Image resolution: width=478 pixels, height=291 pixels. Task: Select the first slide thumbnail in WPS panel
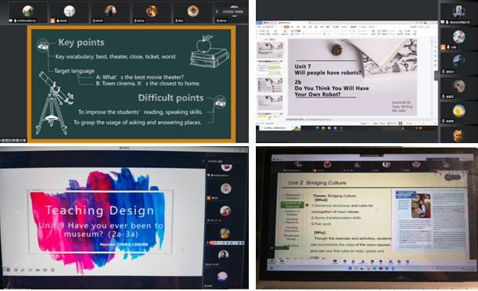[270, 50]
